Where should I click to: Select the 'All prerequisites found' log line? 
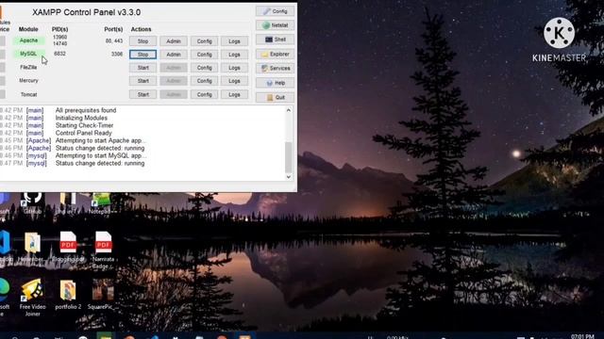pos(86,110)
